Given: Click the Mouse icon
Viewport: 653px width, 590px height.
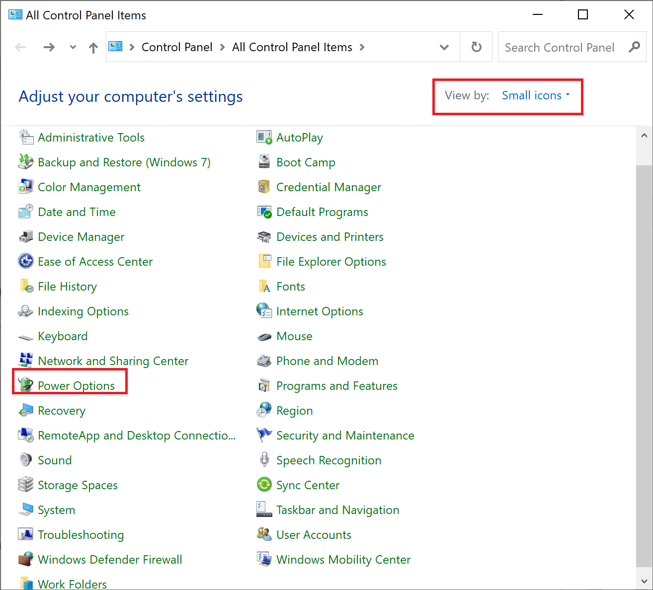Looking at the screenshot, I should click(x=264, y=337).
